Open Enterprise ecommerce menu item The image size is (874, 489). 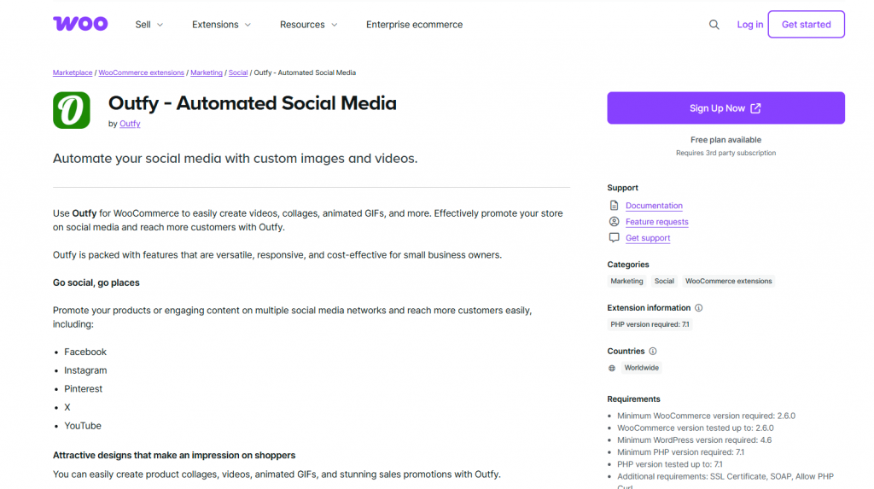(414, 25)
